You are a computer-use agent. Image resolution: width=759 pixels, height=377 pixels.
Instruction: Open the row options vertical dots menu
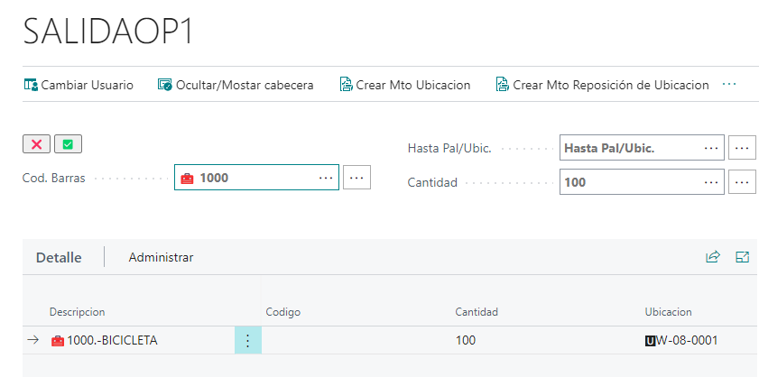pos(248,341)
